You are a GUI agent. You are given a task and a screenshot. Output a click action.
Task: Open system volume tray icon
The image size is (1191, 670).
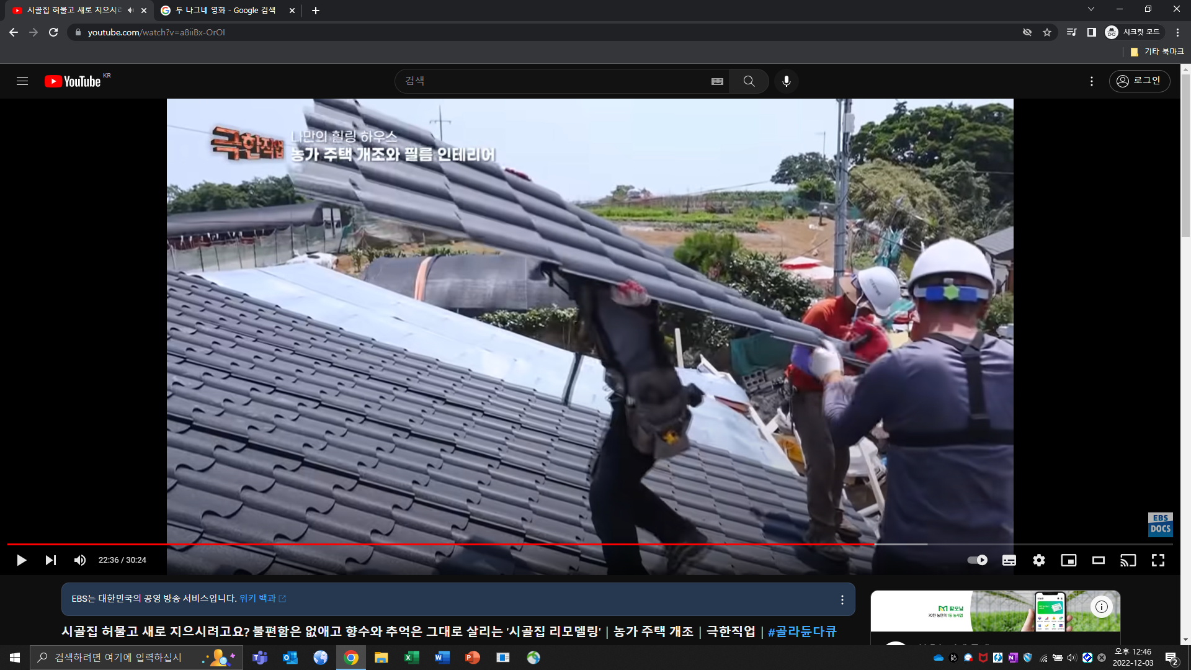coord(1072,658)
